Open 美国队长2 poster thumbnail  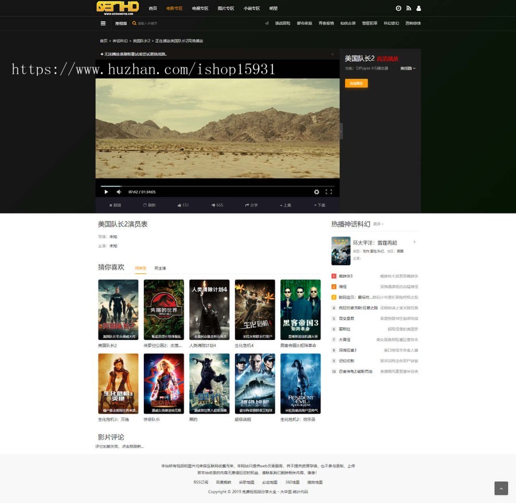click(118, 309)
